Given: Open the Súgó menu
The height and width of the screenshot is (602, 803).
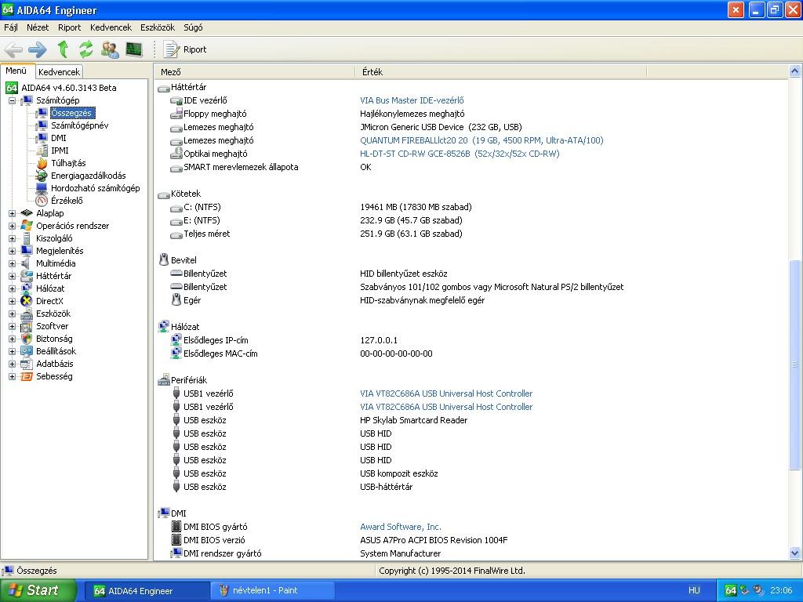Looking at the screenshot, I should tap(193, 27).
